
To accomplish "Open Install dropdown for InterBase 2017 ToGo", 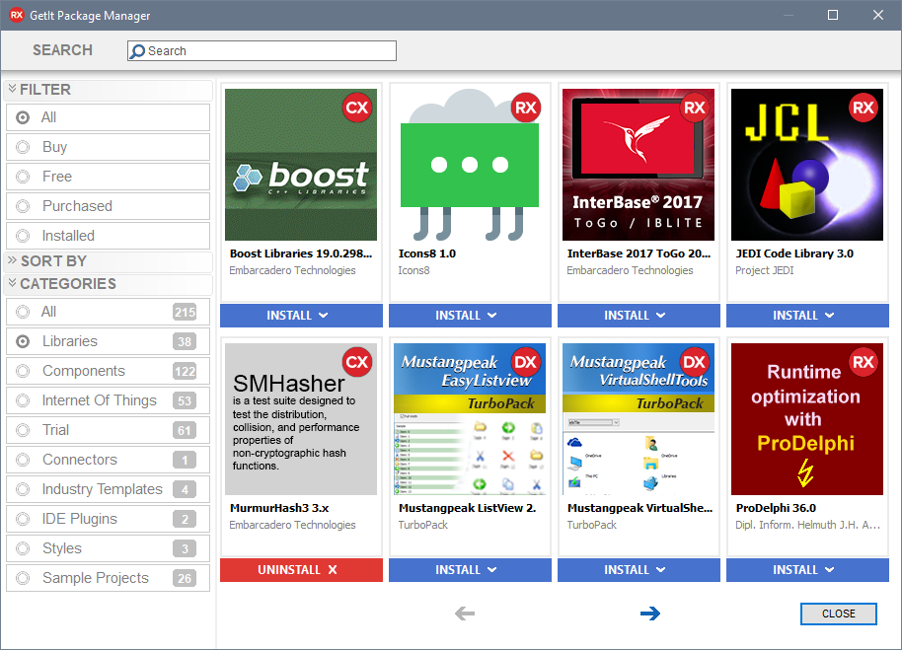I will [x=639, y=316].
